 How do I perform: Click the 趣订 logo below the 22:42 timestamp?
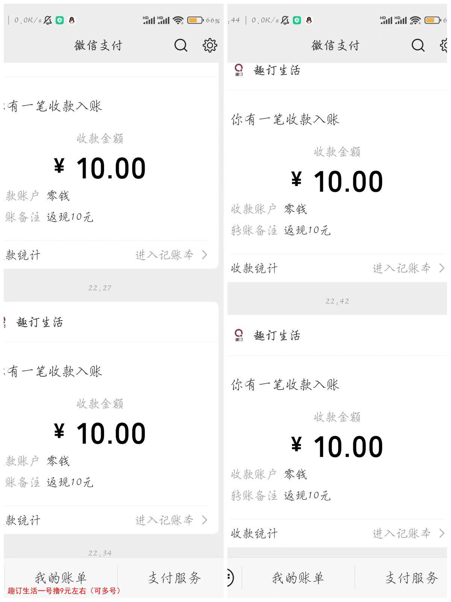[239, 335]
